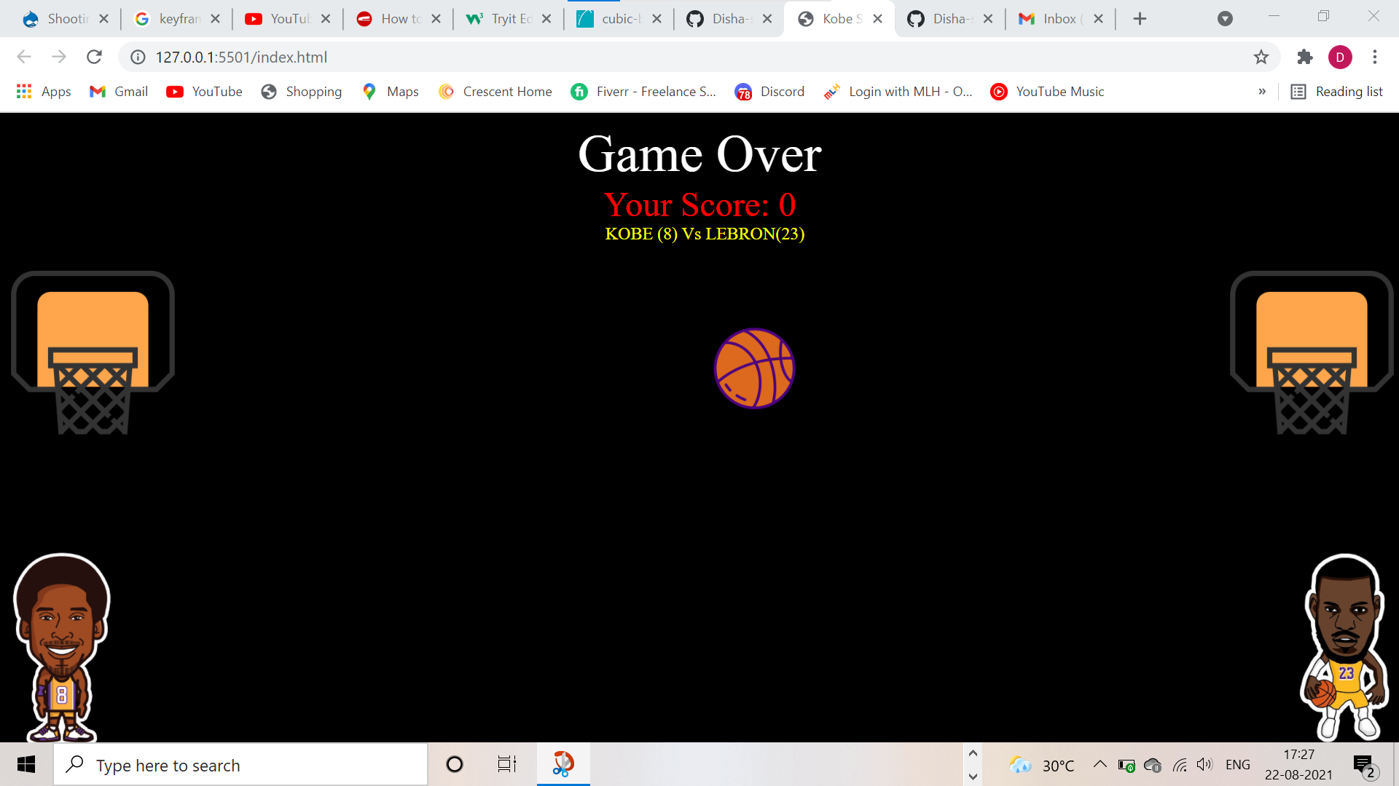
Task: Click the basketball in the game
Action: coord(754,368)
